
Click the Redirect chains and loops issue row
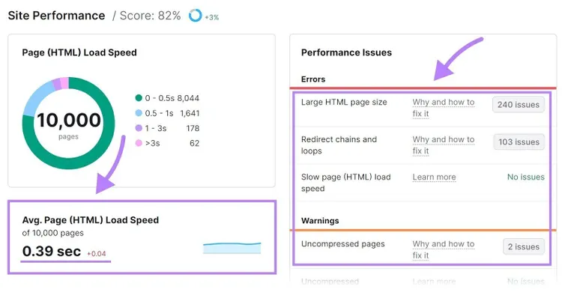(x=423, y=145)
